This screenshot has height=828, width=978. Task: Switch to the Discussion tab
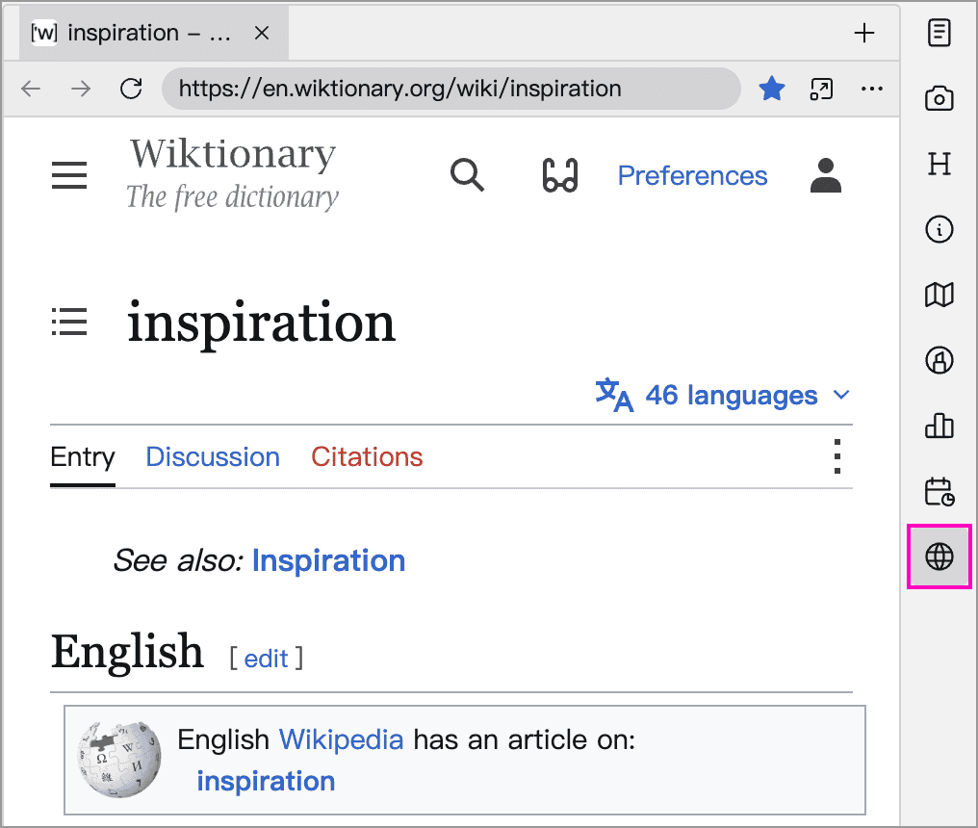(213, 456)
